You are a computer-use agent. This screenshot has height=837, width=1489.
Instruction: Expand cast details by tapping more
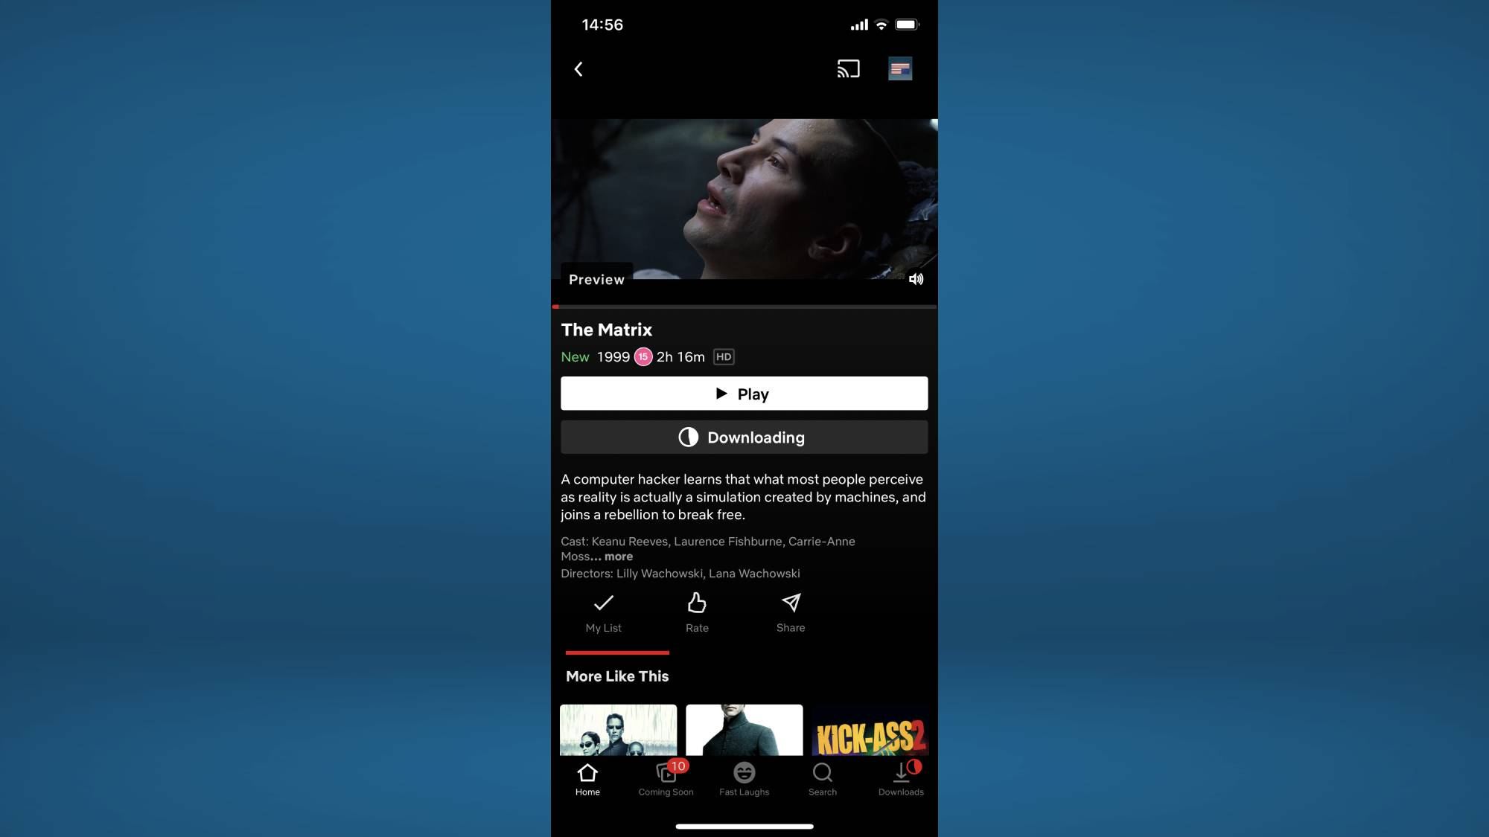pos(616,556)
